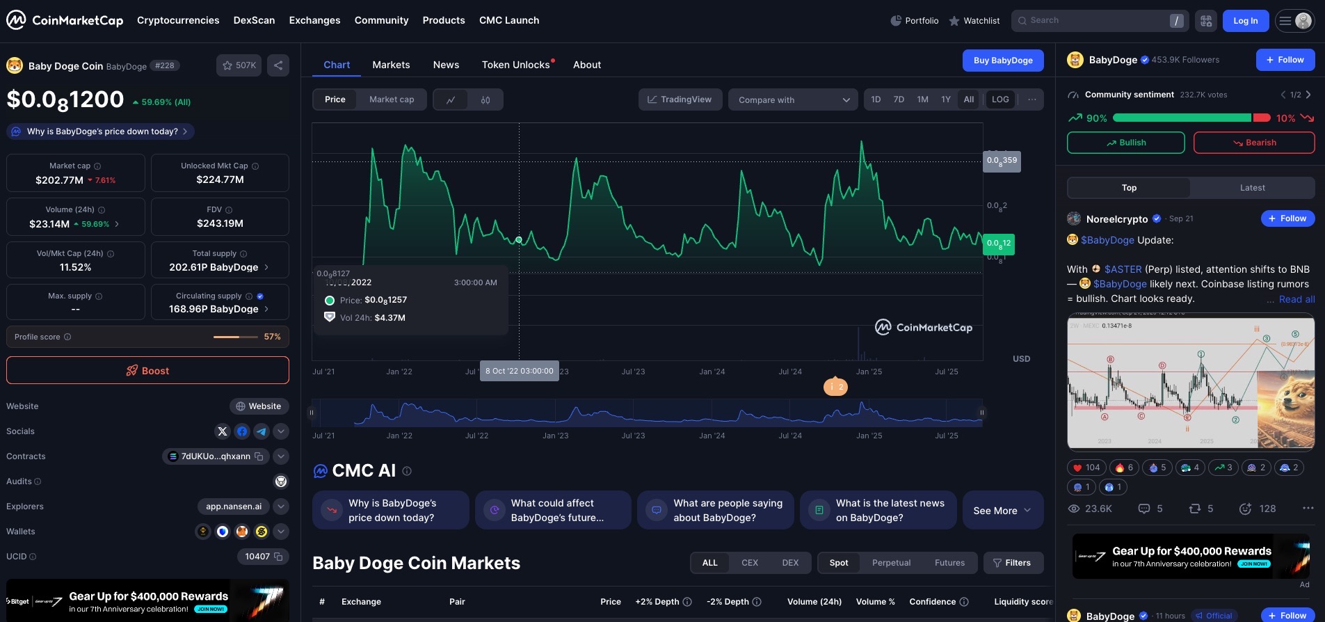The height and width of the screenshot is (622, 1325).
Task: Open About tab
Action: 587,65
